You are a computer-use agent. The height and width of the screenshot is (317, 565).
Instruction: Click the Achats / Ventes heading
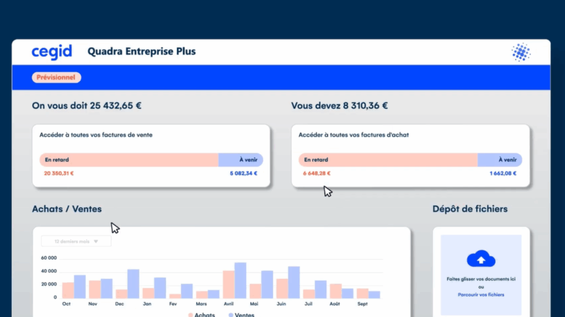coord(67,209)
